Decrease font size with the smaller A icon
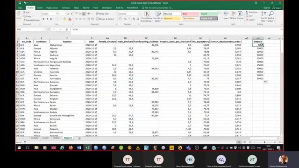Image resolution: width=299 pixels, height=168 pixels. 71,14
